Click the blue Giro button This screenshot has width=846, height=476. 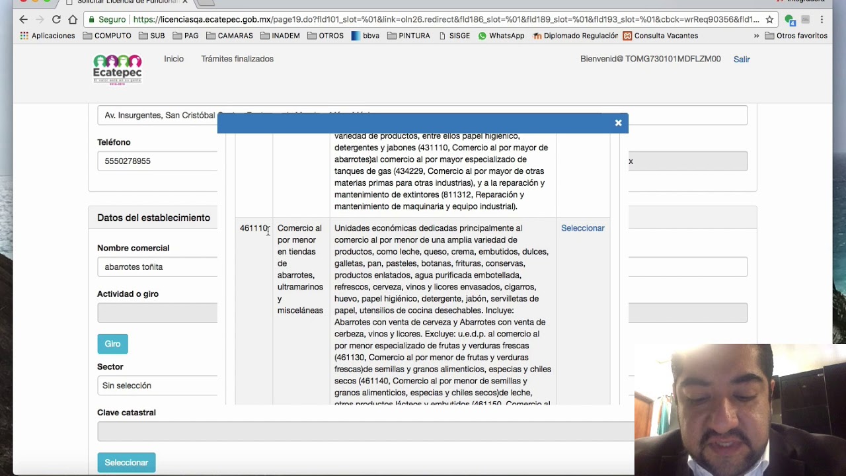112,344
